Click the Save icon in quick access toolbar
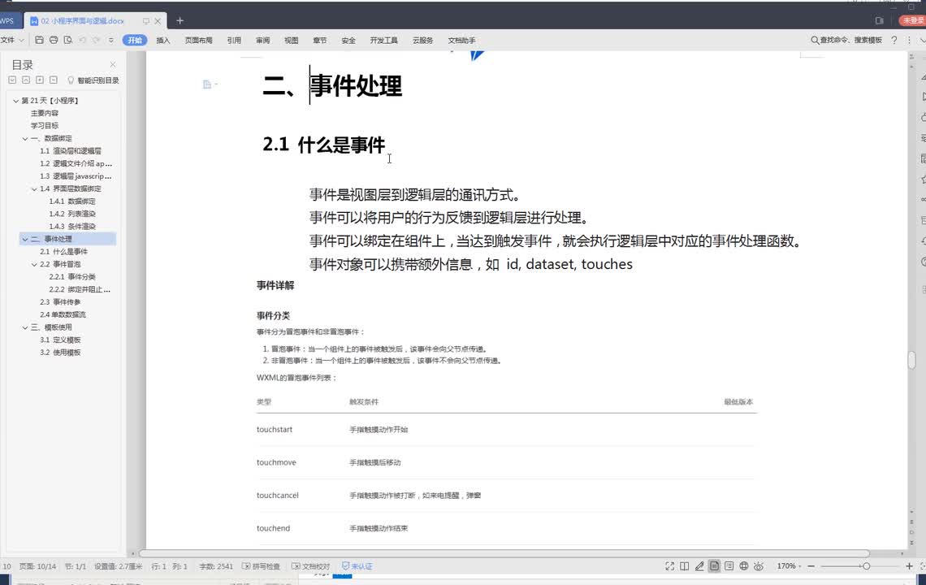The height and width of the screenshot is (585, 926). click(39, 40)
